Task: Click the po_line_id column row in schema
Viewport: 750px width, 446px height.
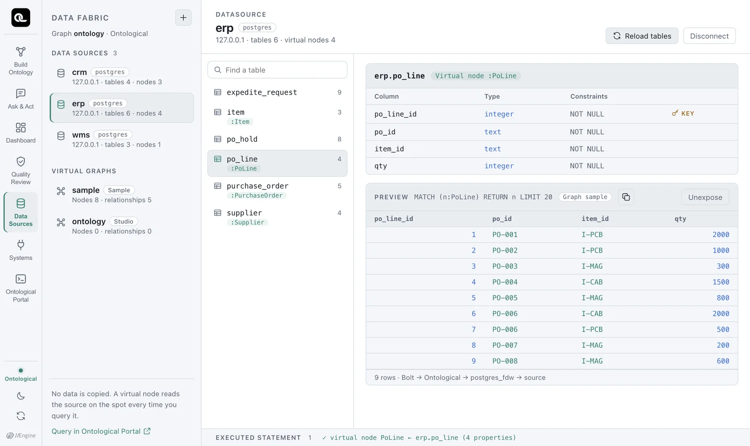Action: 552,114
